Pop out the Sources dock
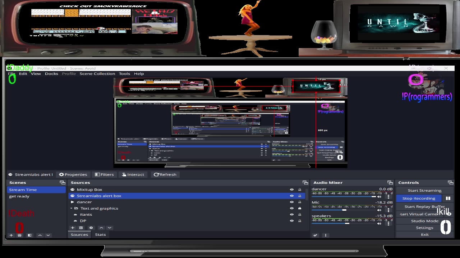This screenshot has height=258, width=460. [305, 183]
